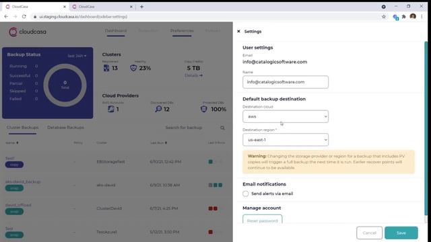The width and height of the screenshot is (431, 242).
Task: Close the Settings panel with the X icon
Action: tap(238, 32)
